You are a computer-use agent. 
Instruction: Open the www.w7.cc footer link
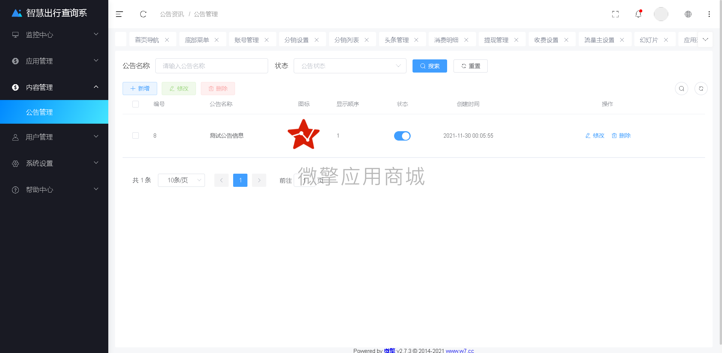click(x=460, y=351)
